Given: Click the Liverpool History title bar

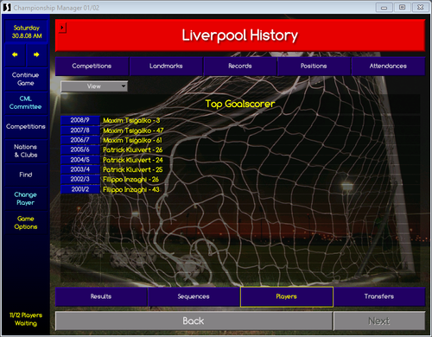Looking at the screenshot, I should point(240,35).
